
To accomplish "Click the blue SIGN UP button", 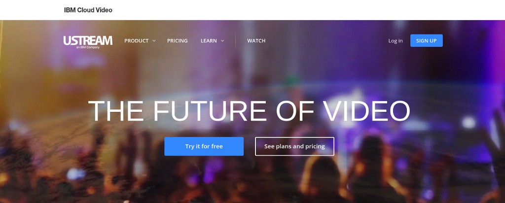I will (x=427, y=40).
